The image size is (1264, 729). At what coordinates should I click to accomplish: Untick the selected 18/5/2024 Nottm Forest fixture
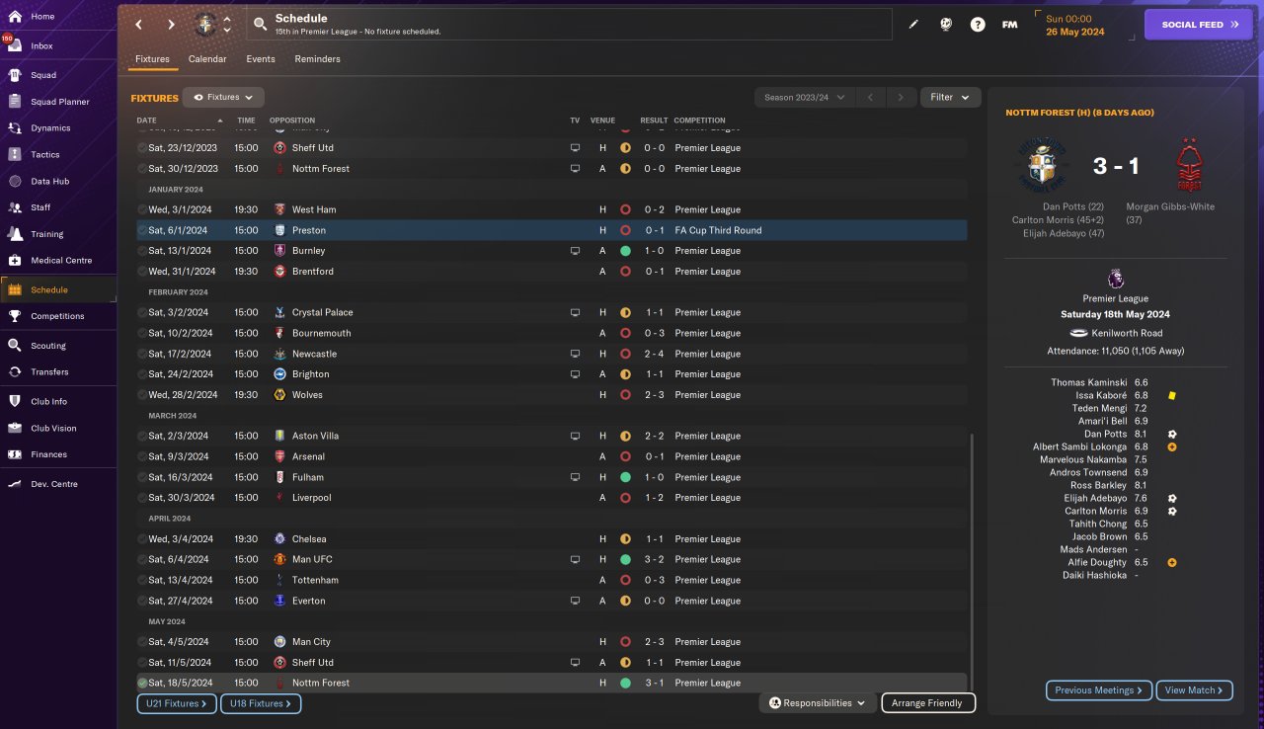pos(142,683)
